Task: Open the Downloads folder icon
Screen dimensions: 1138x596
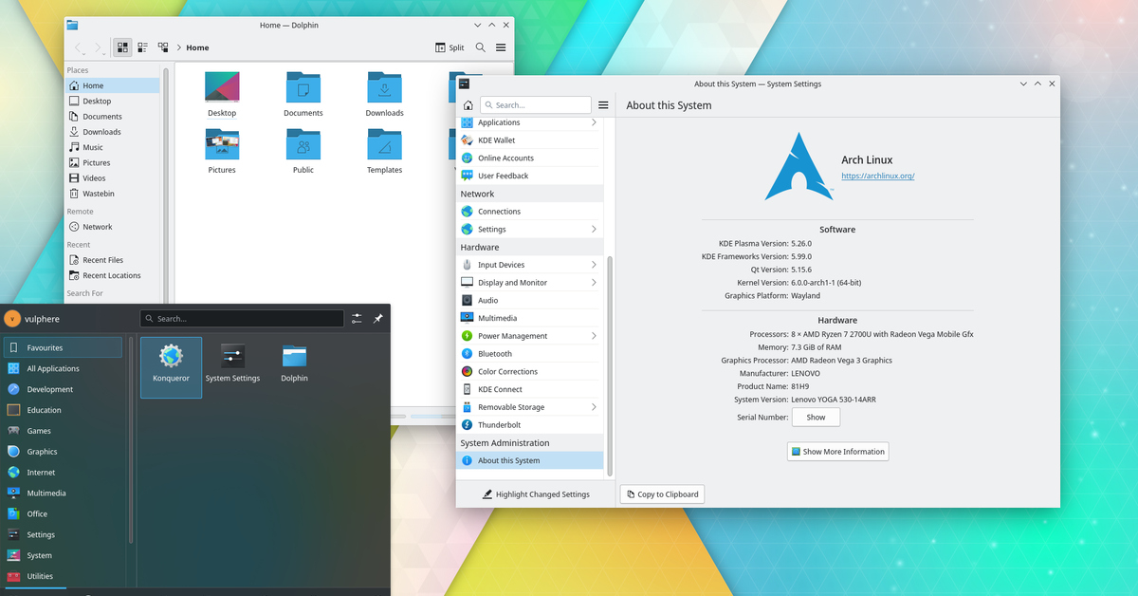Action: pyautogui.click(x=384, y=94)
